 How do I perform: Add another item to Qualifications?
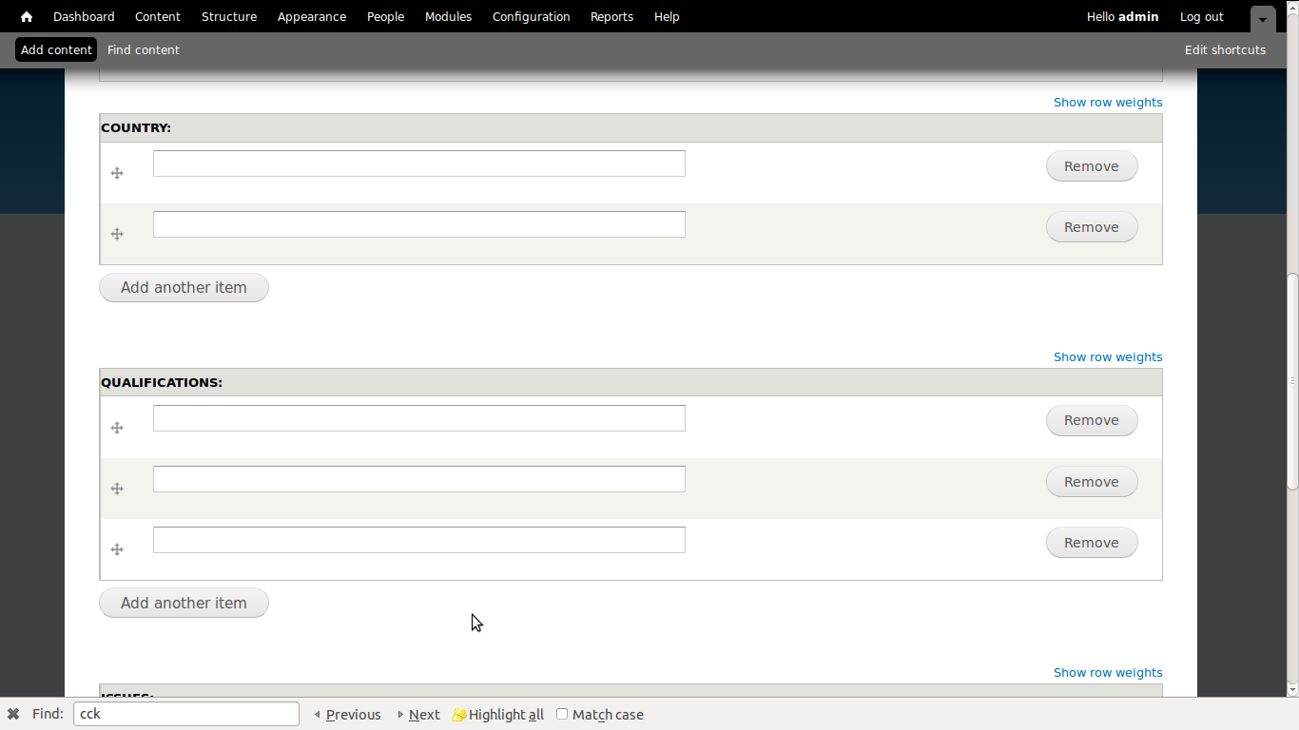click(x=184, y=603)
